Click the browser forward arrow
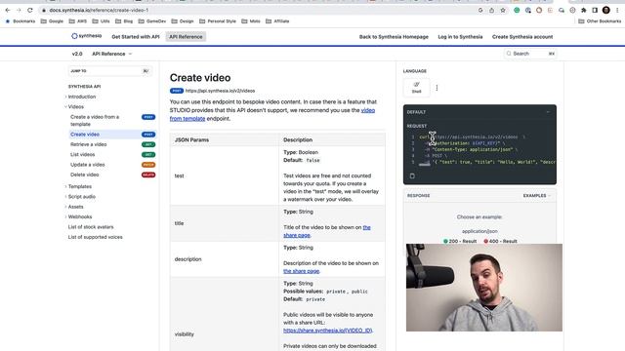 point(19,10)
